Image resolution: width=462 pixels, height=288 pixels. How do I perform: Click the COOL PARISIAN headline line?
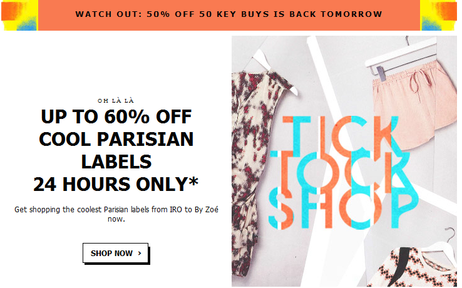click(116, 139)
